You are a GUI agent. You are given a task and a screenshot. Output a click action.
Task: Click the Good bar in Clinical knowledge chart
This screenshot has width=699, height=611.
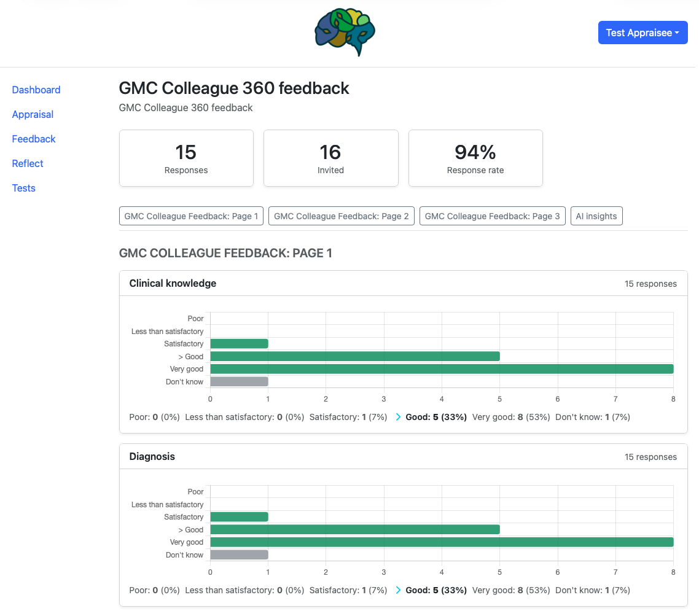point(354,356)
